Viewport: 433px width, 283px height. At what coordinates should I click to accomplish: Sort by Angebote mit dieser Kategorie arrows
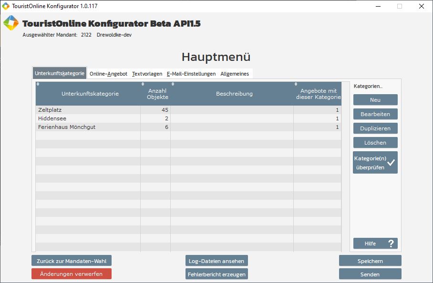(x=296, y=84)
